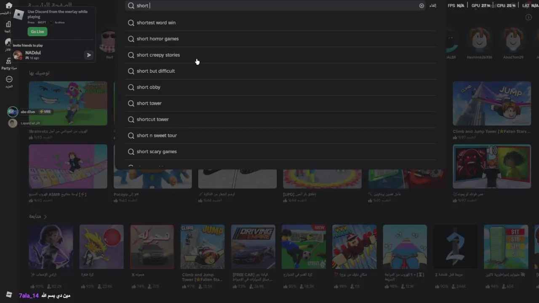
Task: Clear the search text with the X icon
Action: pos(422,6)
